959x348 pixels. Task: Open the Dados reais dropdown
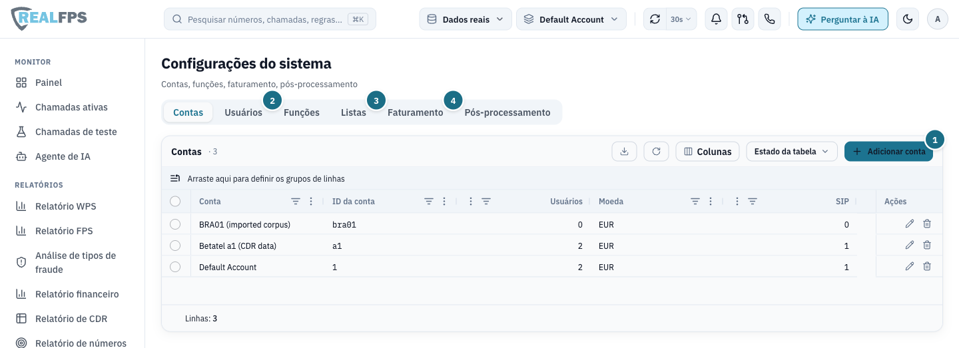(x=466, y=19)
